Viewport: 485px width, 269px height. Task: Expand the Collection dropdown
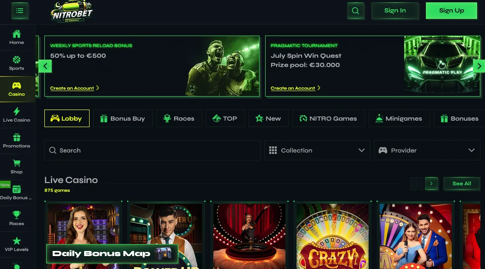(317, 150)
